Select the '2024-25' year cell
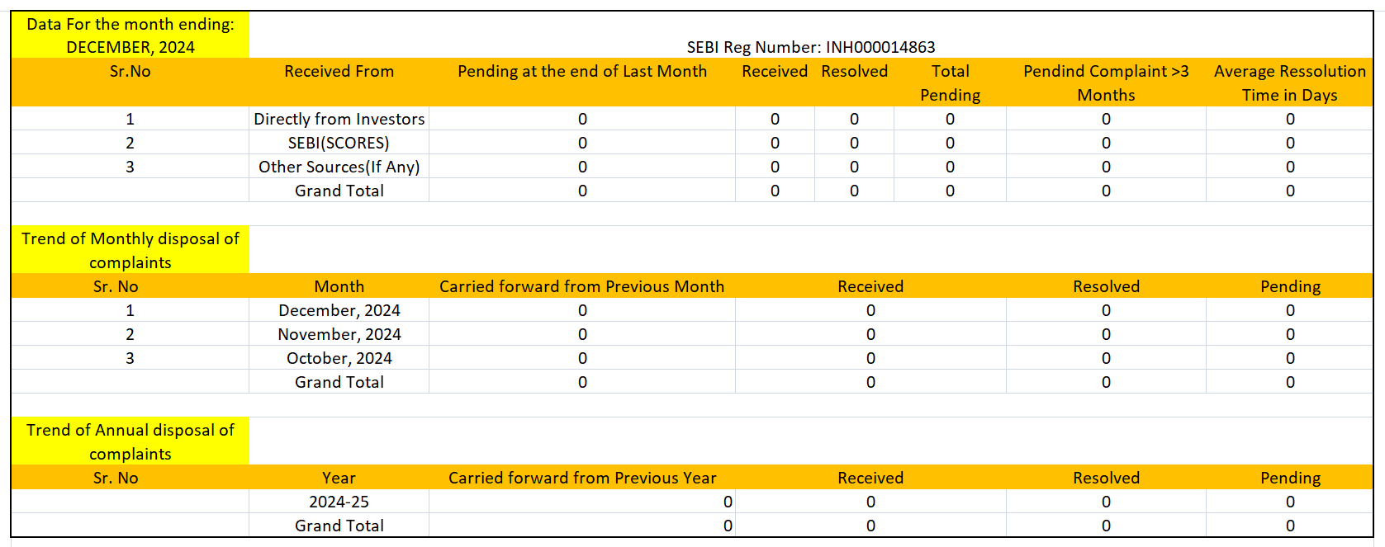This screenshot has width=1385, height=547. point(339,502)
